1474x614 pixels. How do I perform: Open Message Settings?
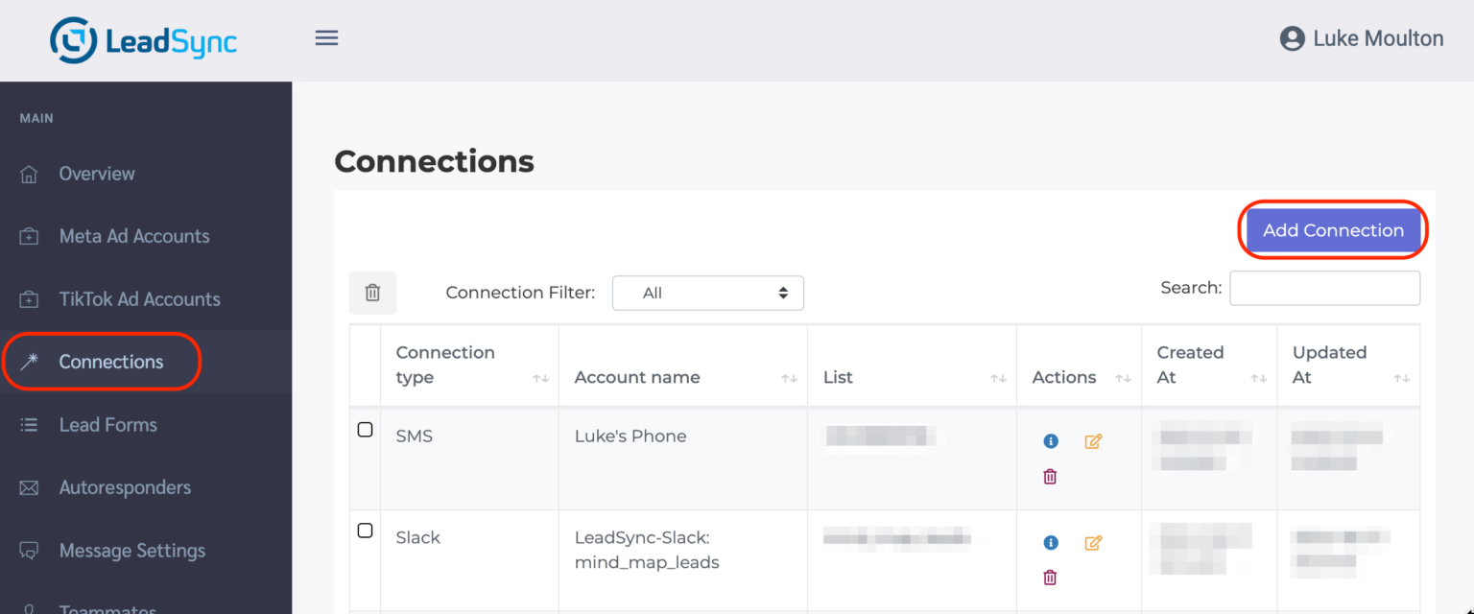click(132, 550)
